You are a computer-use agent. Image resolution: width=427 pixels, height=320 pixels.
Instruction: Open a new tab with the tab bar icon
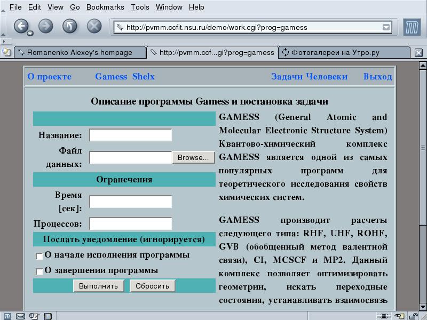(x=6, y=52)
